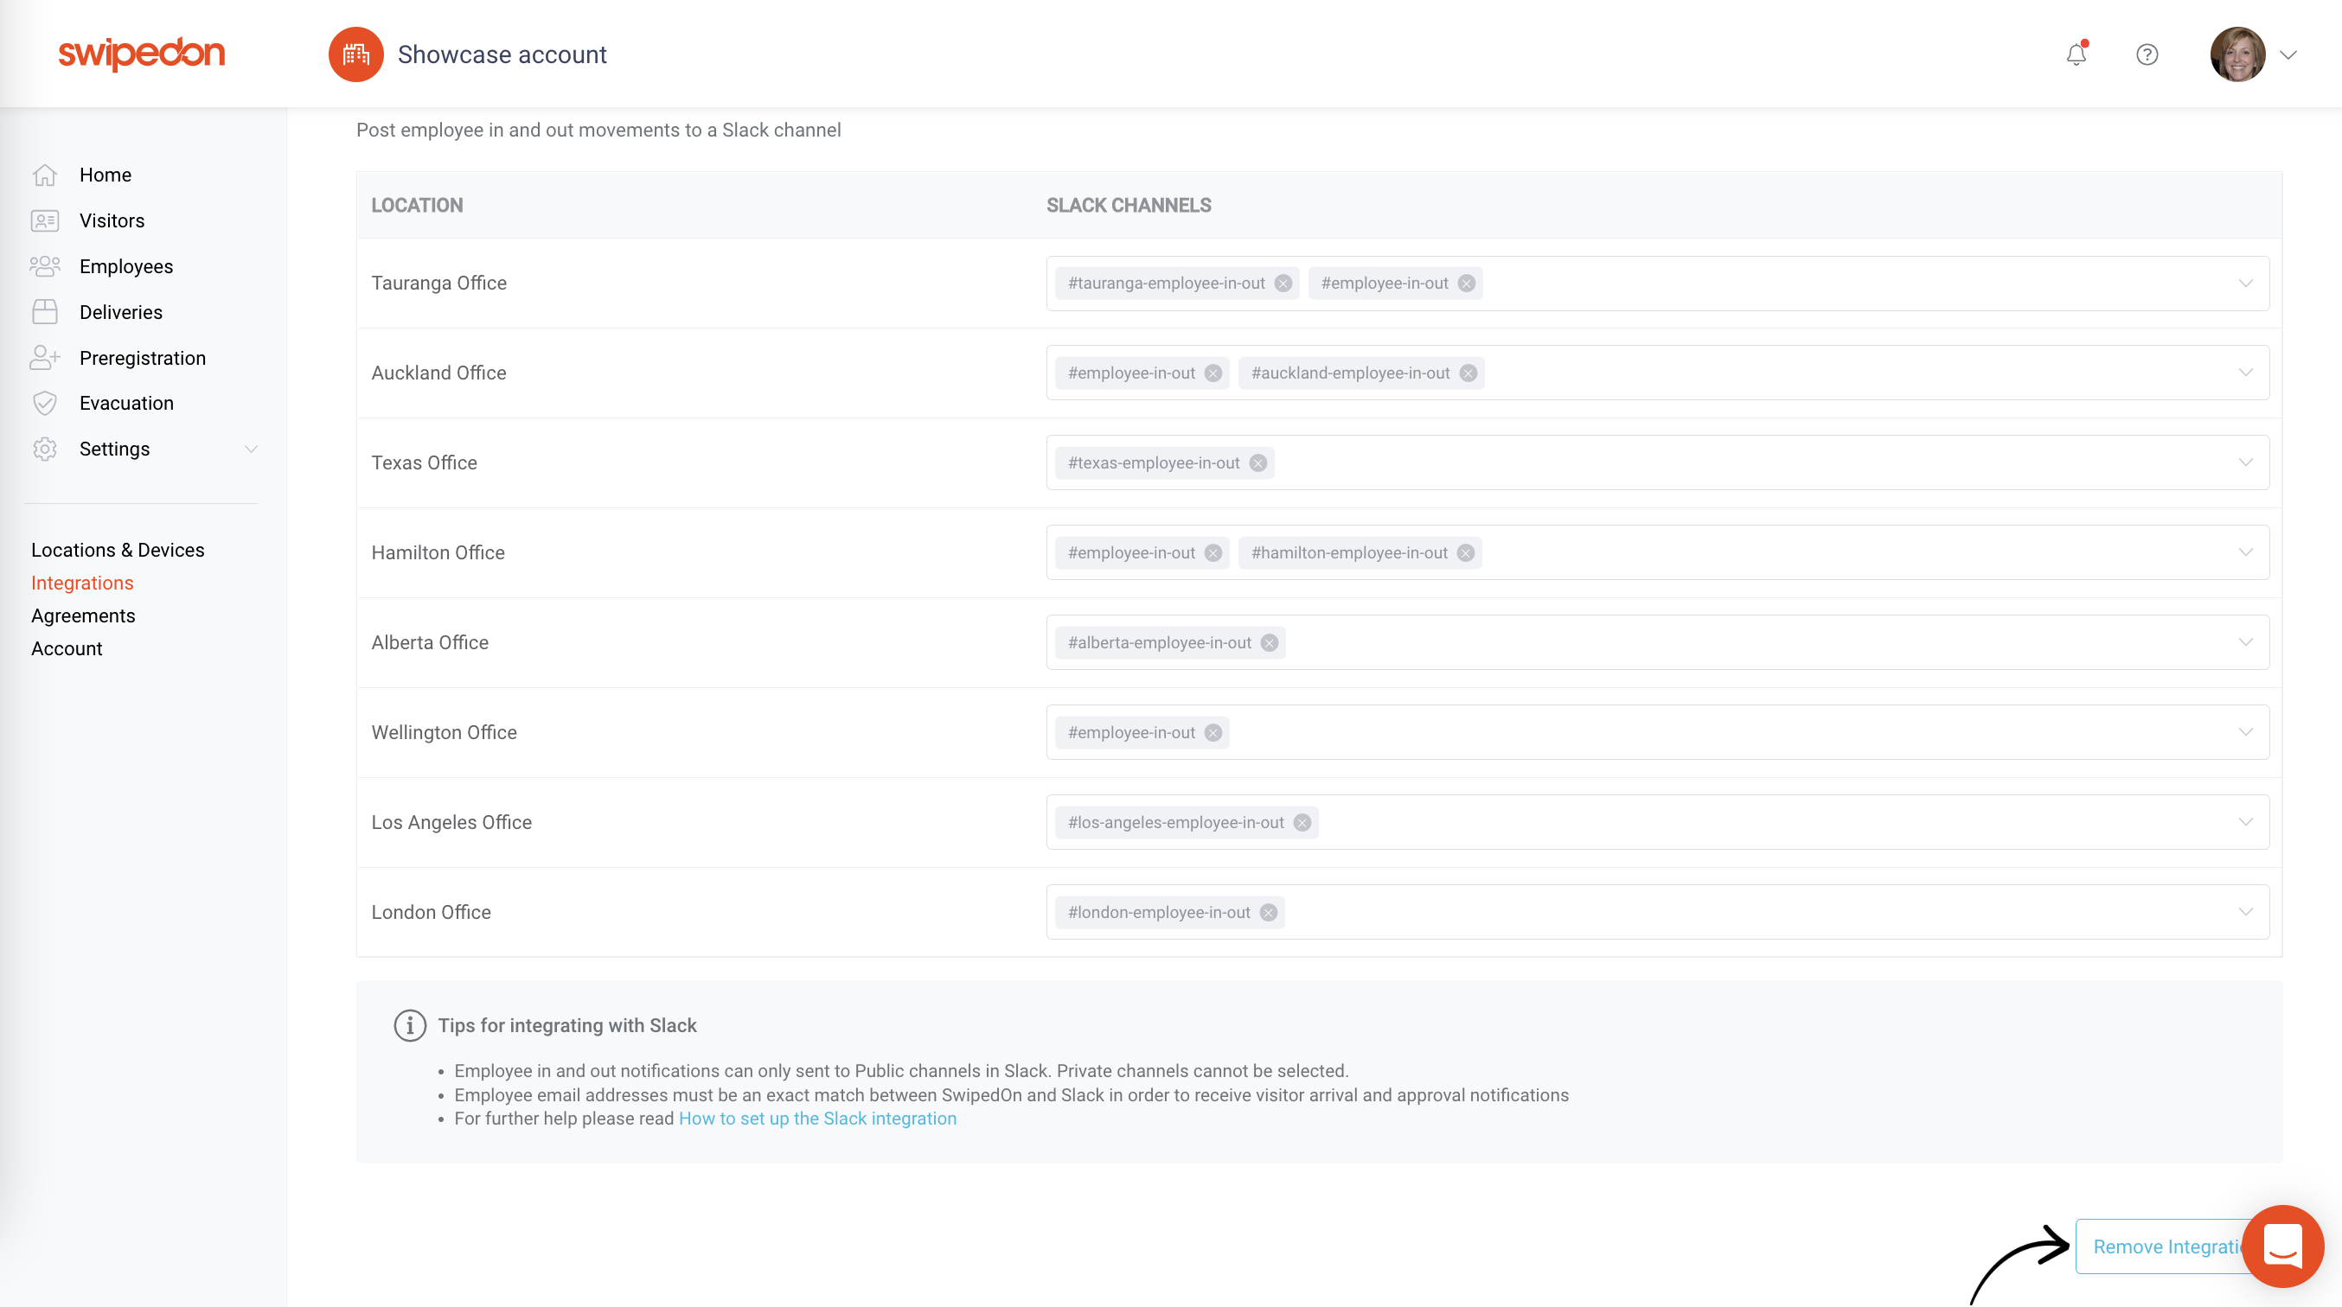The height and width of the screenshot is (1307, 2342).
Task: Open Preregistration page
Action: pos(143,357)
